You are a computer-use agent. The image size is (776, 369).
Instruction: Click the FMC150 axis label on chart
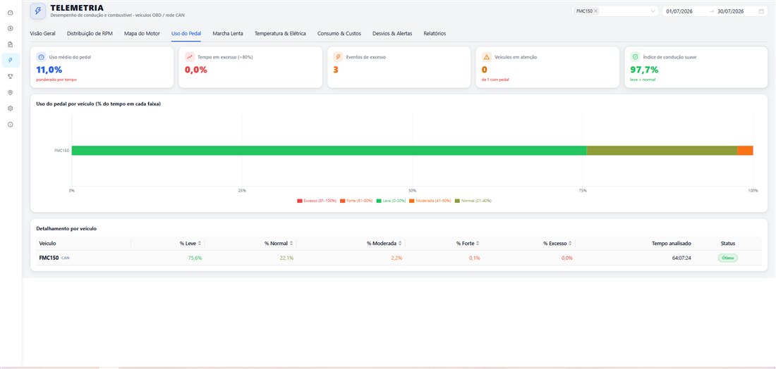click(62, 151)
